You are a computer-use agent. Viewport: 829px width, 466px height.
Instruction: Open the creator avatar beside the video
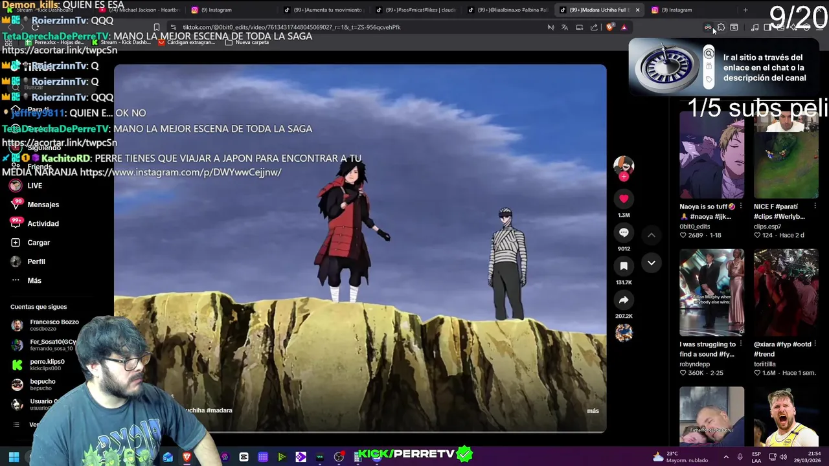624,164
